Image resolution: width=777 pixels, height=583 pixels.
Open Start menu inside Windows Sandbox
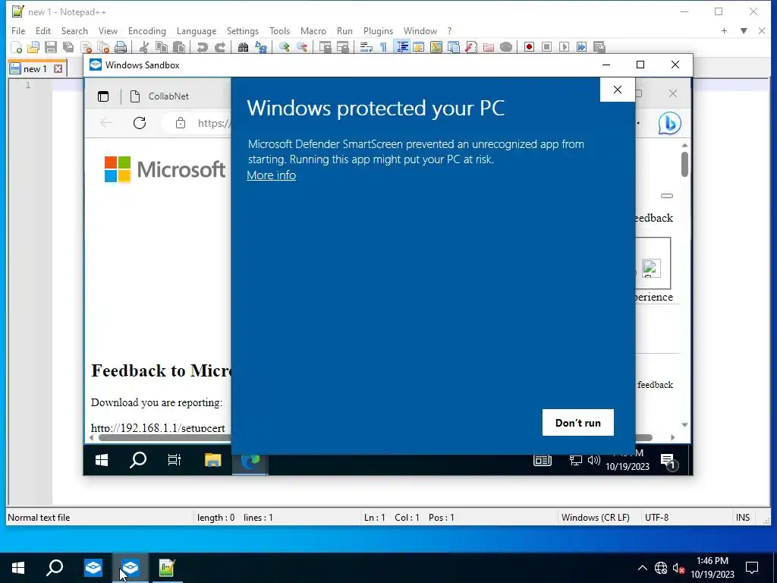102,461
